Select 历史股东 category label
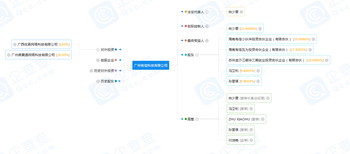Viewport: 350px width, 154px height. coord(107,81)
